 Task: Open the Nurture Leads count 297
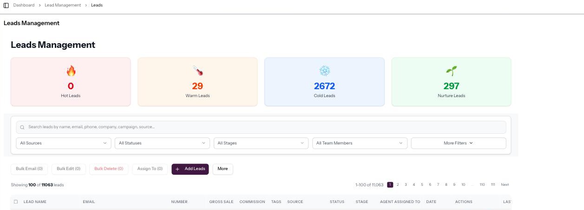point(451,86)
